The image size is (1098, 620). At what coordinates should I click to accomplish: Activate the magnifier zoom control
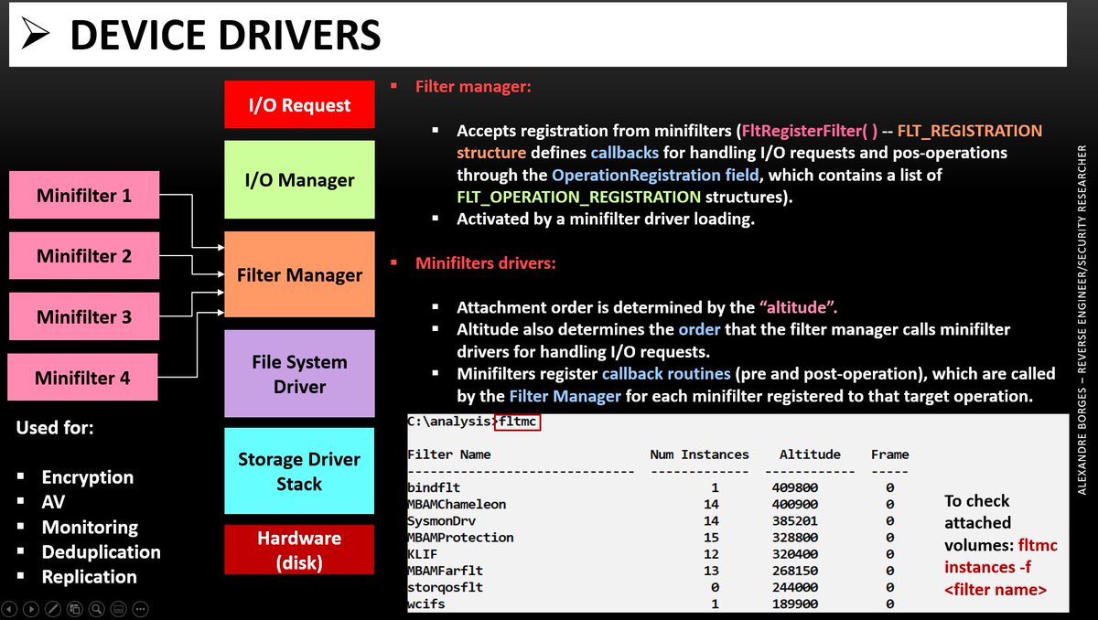point(95,608)
